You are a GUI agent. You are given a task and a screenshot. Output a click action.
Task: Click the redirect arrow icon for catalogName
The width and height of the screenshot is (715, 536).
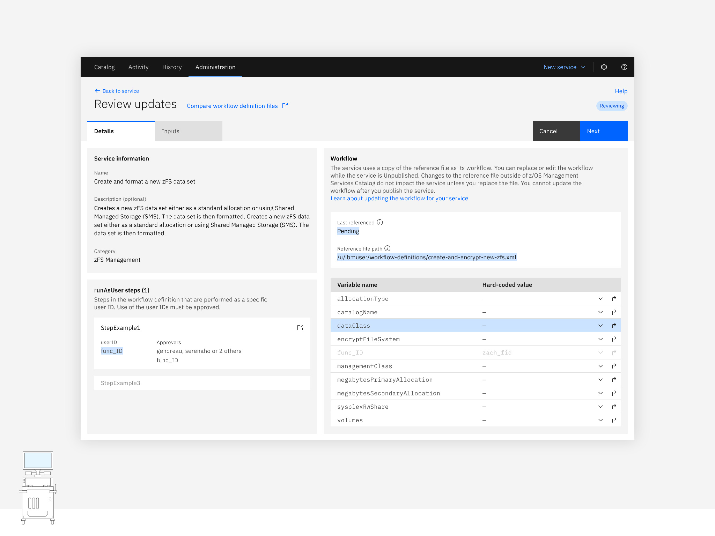(614, 312)
